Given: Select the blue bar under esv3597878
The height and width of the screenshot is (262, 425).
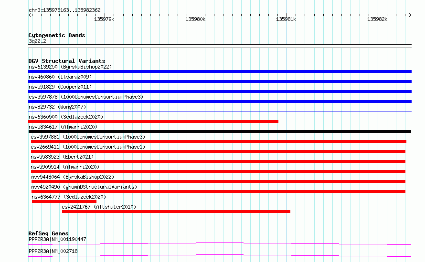Looking at the screenshot, I should point(220,101).
